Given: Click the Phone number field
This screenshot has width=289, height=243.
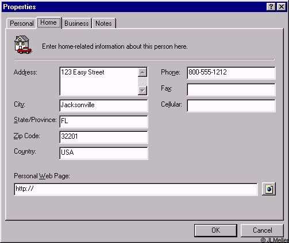Looking at the screenshot, I should click(231, 73).
